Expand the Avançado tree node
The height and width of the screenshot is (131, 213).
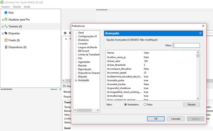tap(76, 80)
